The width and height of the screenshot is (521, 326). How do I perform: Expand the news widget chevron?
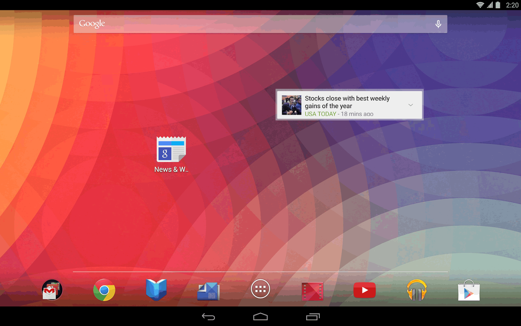tap(411, 105)
